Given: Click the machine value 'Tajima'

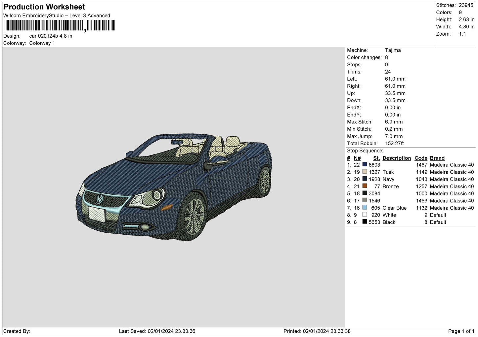Looking at the screenshot, I should (393, 50).
